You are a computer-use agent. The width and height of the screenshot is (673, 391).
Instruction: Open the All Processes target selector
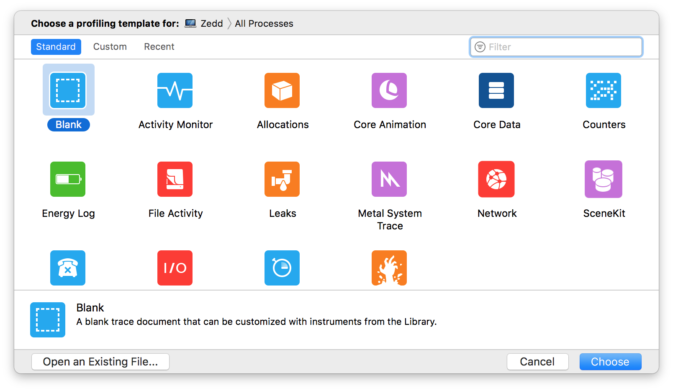(x=264, y=23)
